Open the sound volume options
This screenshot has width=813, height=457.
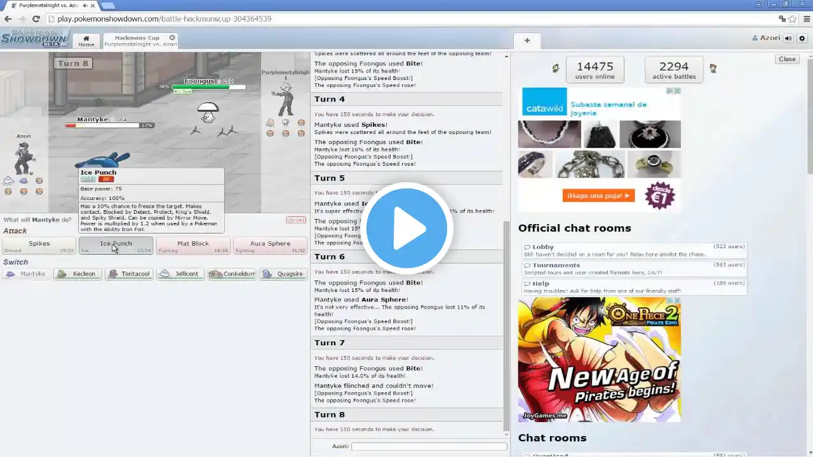[788, 38]
